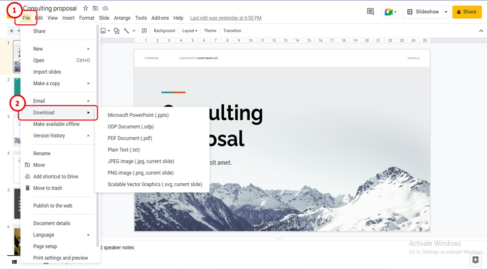Click Make a copy in the File menu

tap(47, 83)
